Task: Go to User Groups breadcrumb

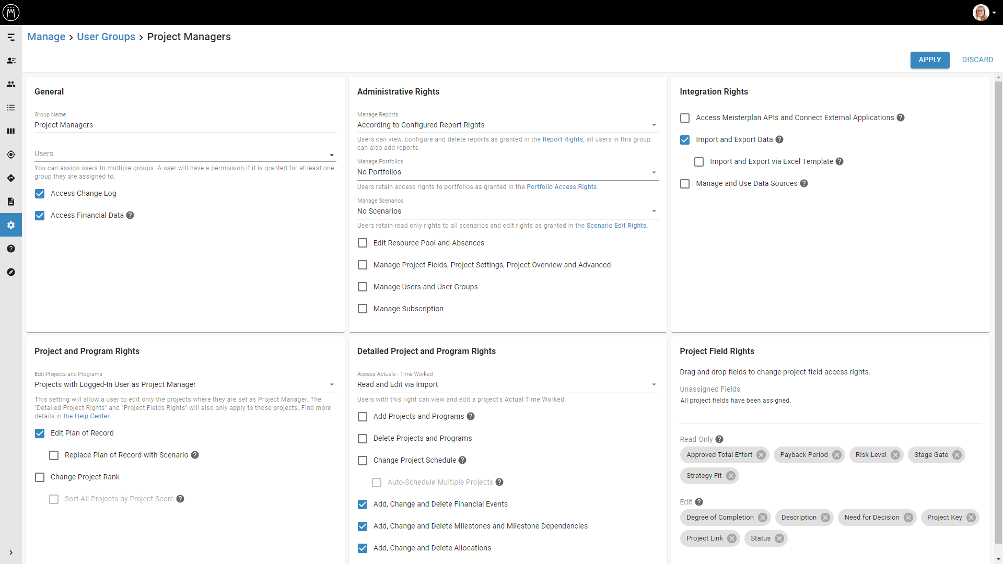Action: click(106, 37)
